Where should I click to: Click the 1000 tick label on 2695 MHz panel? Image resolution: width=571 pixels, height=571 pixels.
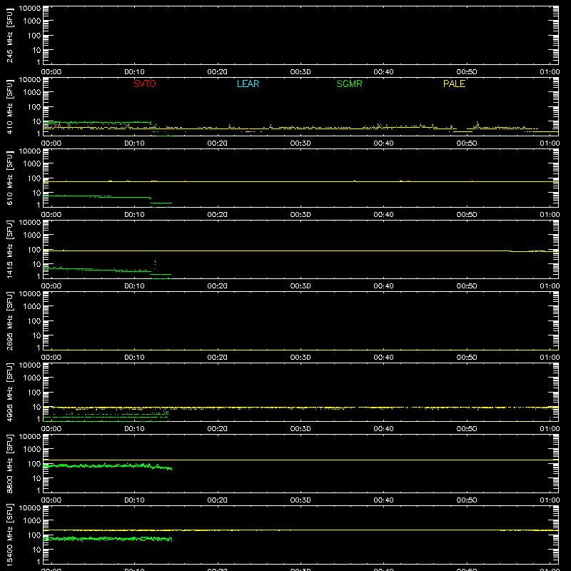32,307
